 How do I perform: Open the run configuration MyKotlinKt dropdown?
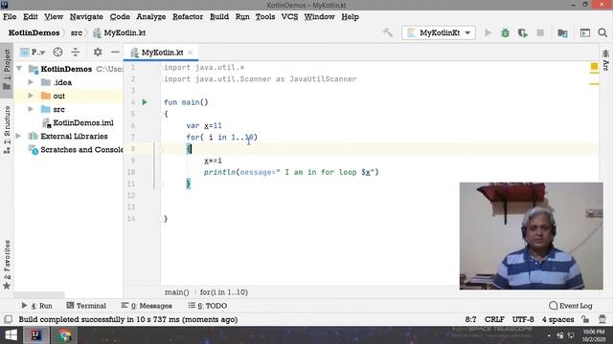(x=439, y=33)
